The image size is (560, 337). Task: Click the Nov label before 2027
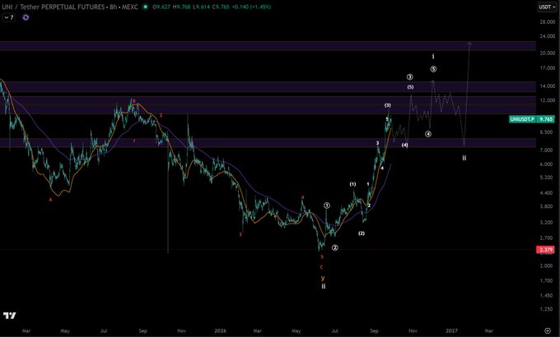[413, 330]
